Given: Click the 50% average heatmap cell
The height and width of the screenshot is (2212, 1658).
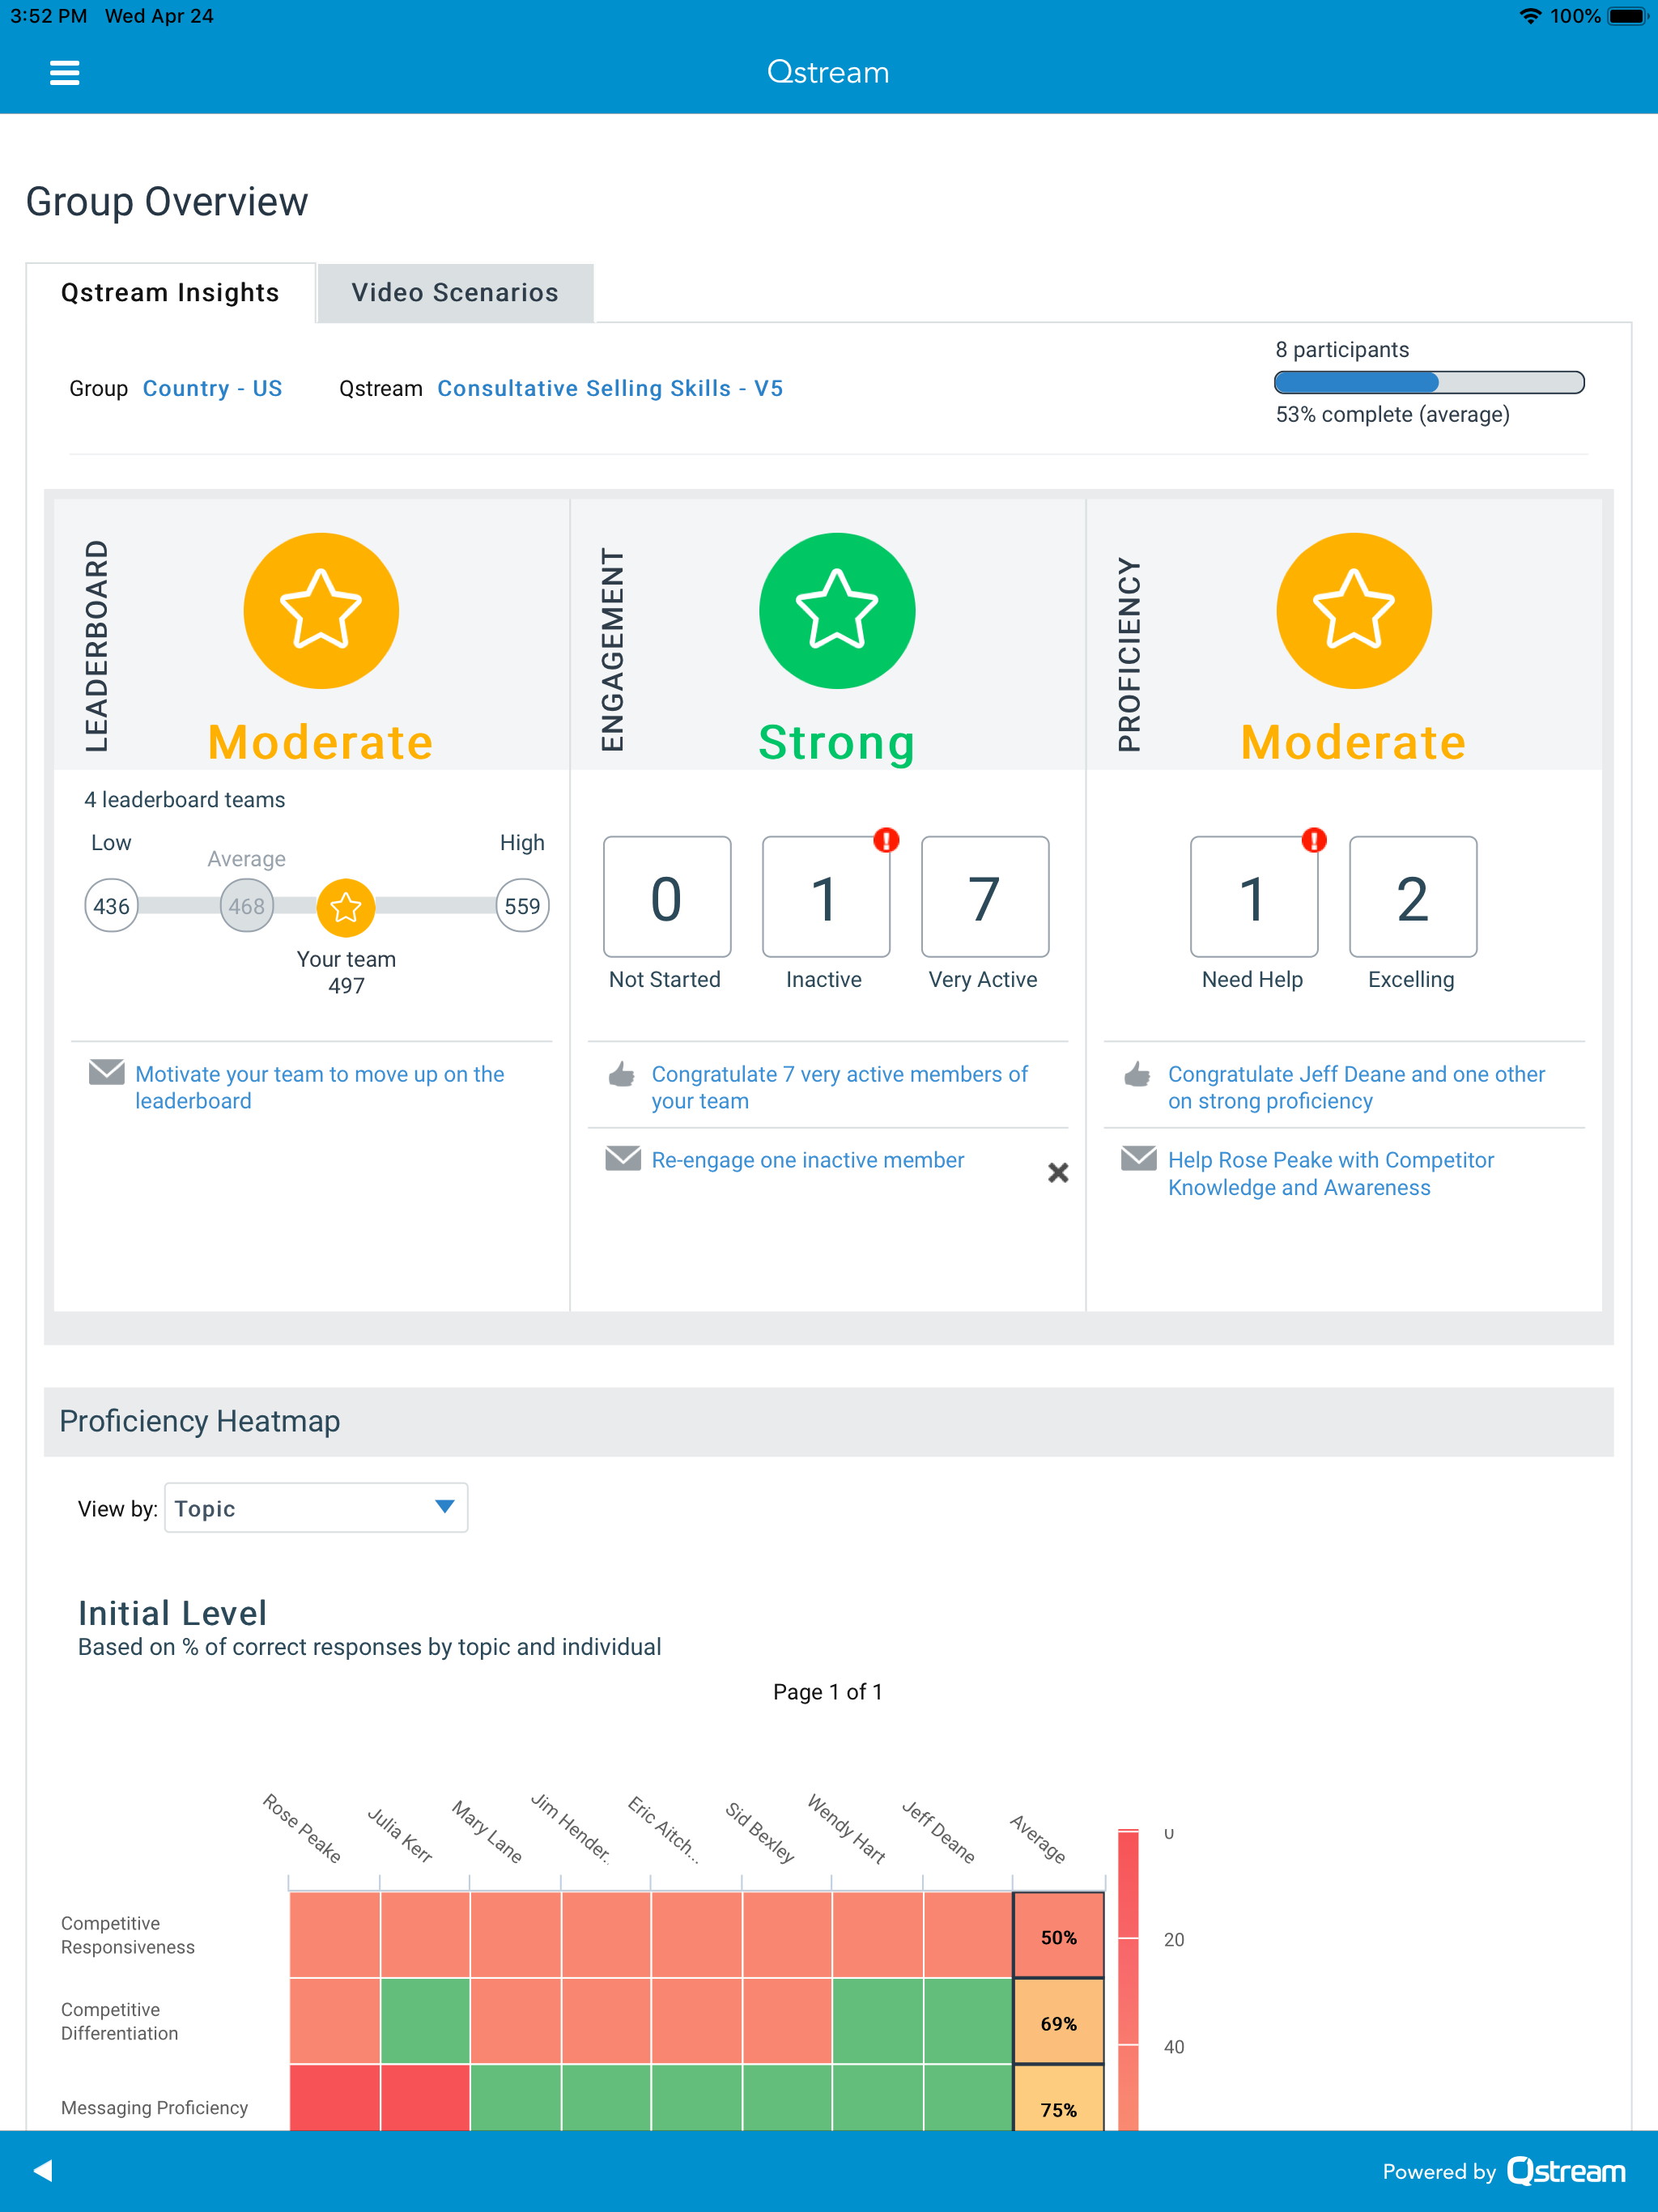Looking at the screenshot, I should pos(1058,1937).
